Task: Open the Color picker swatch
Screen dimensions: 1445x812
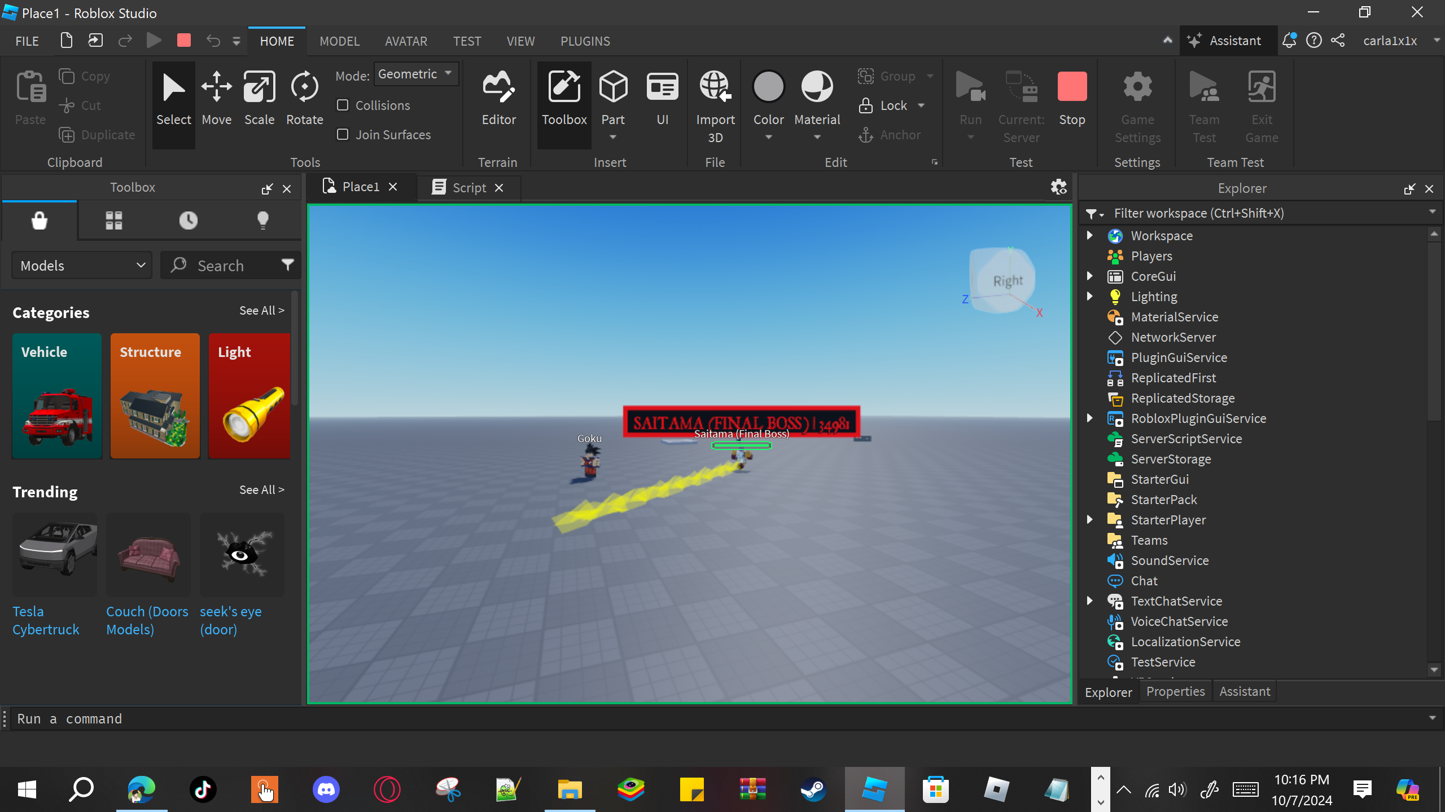Action: 768,87
